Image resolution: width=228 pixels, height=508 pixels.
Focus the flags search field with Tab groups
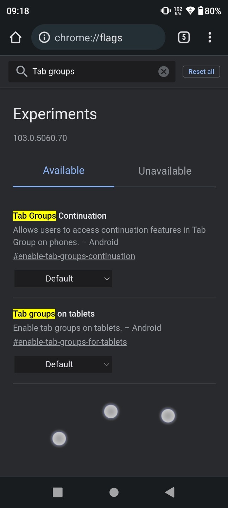[92, 72]
